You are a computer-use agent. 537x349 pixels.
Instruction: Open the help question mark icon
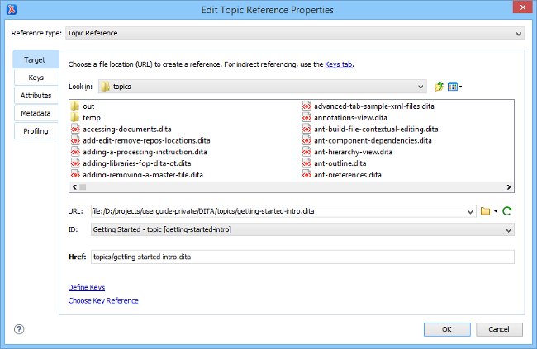click(19, 329)
